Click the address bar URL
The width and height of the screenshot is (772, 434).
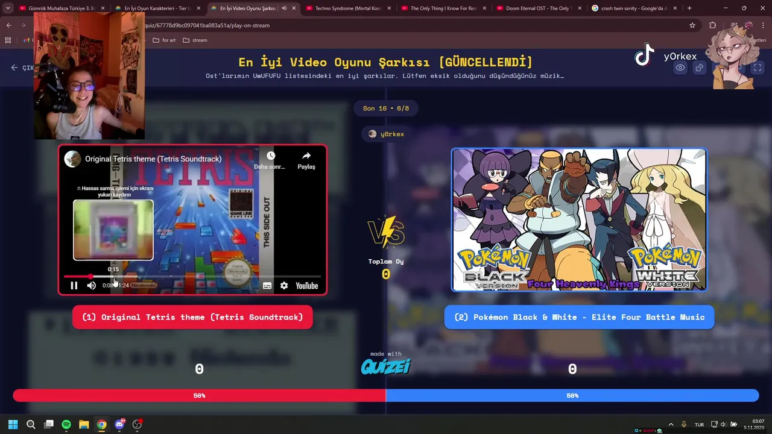point(207,25)
